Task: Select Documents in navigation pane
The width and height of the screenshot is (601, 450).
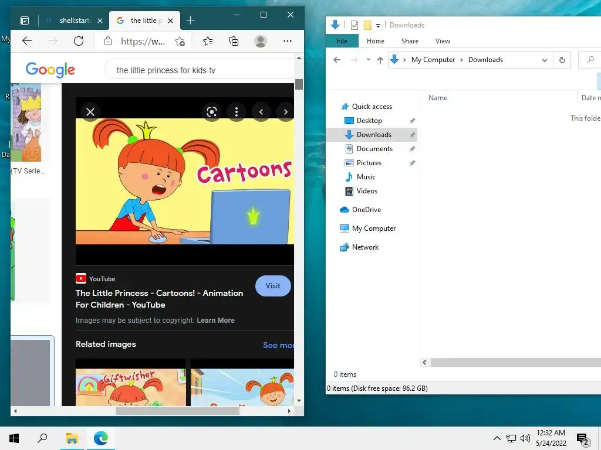Action: tap(374, 148)
